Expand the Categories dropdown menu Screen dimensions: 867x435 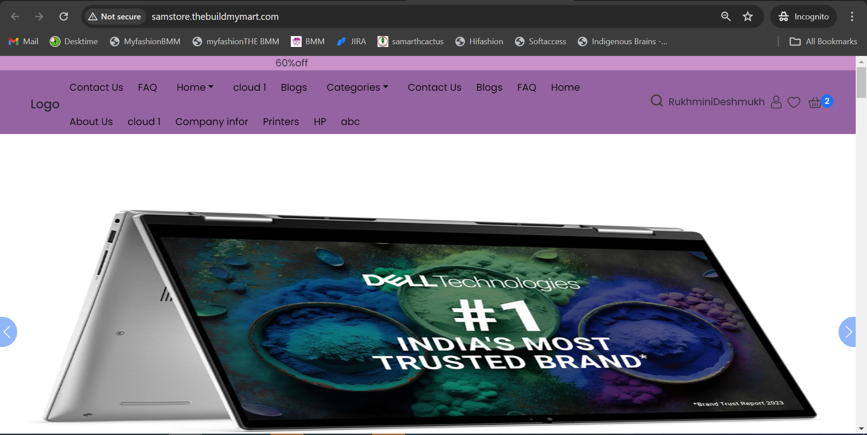357,88
